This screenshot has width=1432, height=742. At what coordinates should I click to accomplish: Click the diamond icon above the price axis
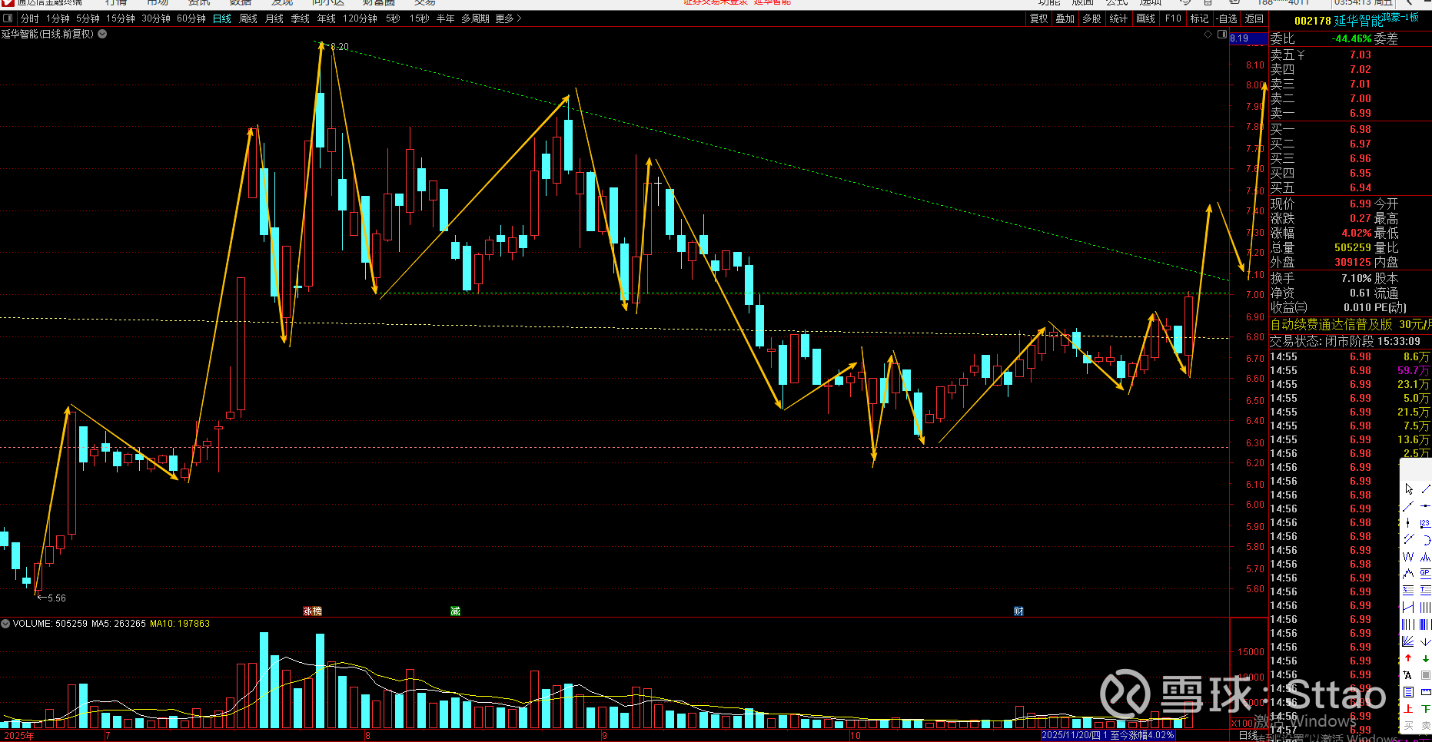[1208, 35]
